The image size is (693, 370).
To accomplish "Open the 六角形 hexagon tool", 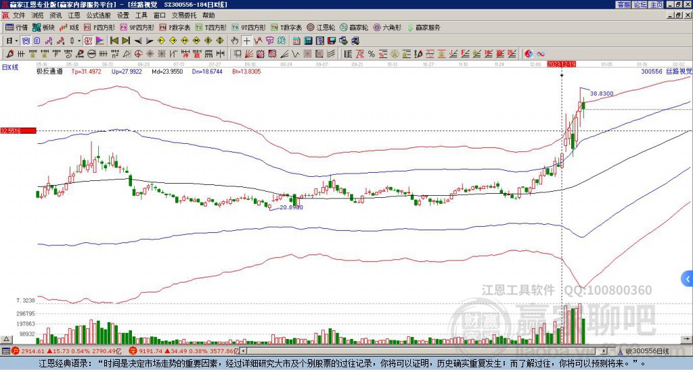I will (388, 27).
